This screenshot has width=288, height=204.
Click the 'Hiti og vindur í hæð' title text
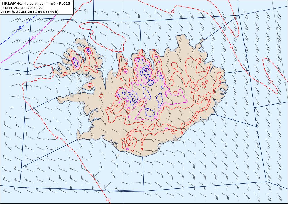point(39,3)
